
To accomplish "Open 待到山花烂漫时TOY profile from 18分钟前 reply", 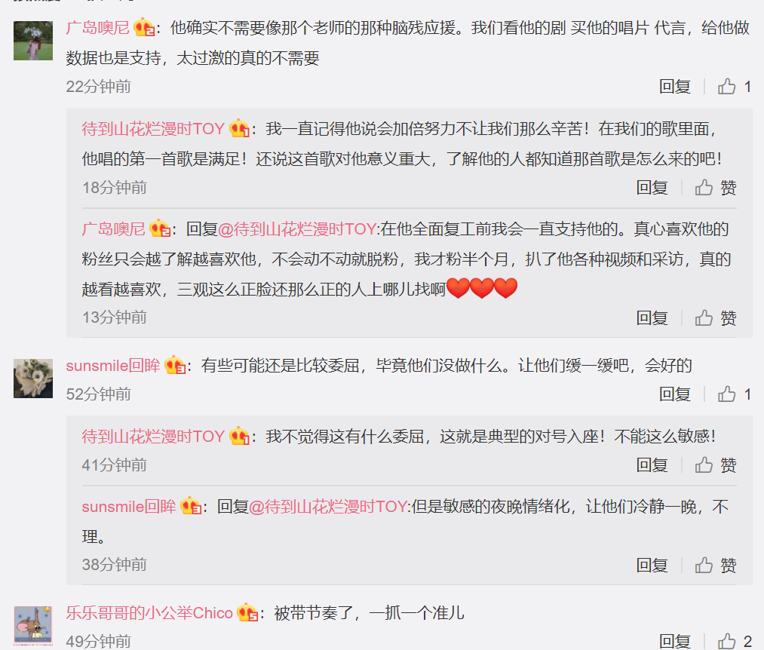I will 153,129.
